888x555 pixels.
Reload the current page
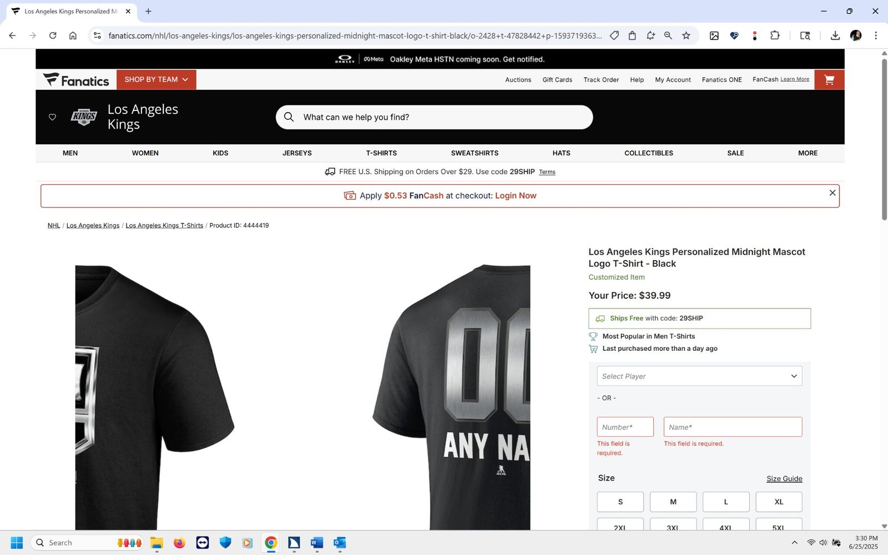53,36
